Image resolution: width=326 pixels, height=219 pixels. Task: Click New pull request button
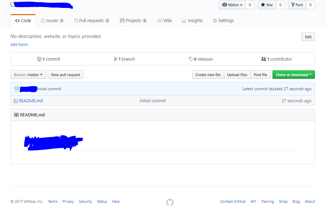[66, 75]
